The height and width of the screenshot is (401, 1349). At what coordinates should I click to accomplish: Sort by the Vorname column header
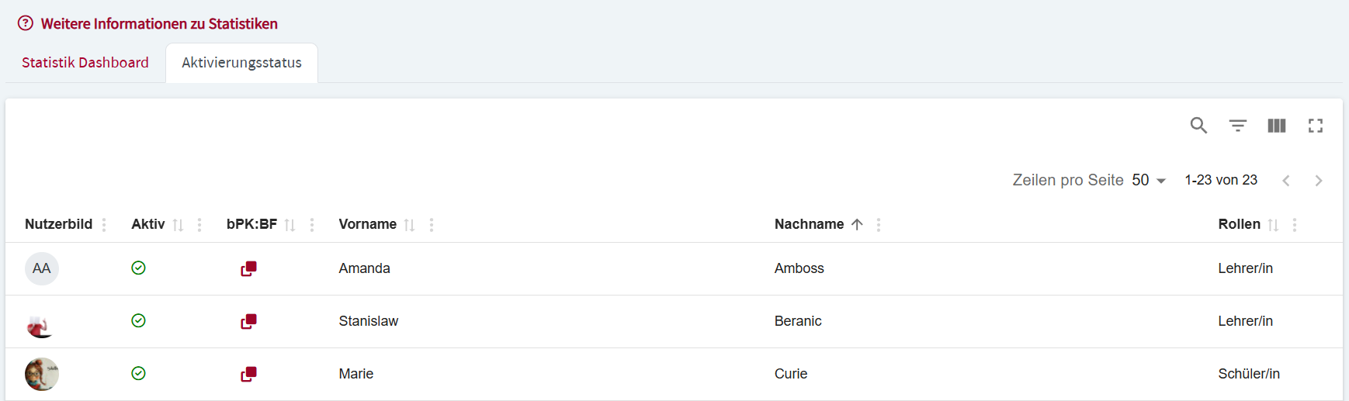tap(367, 224)
